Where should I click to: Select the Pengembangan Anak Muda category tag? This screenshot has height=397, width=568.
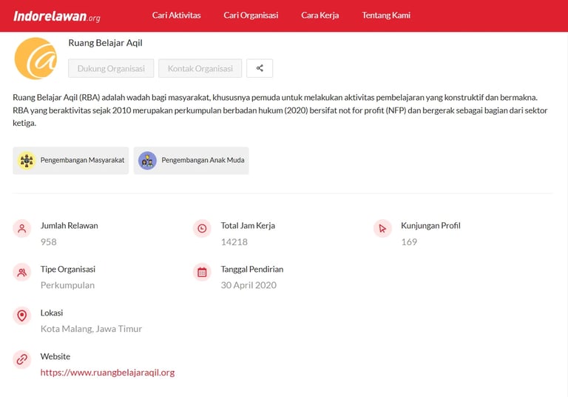coord(192,161)
